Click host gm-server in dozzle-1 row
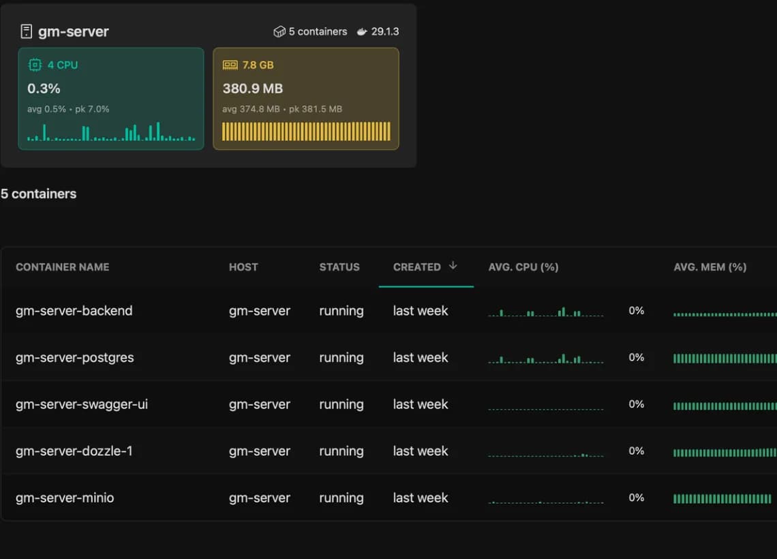The image size is (777, 559). (x=260, y=451)
